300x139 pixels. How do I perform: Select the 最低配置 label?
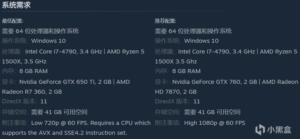pyautogui.click(x=13, y=21)
